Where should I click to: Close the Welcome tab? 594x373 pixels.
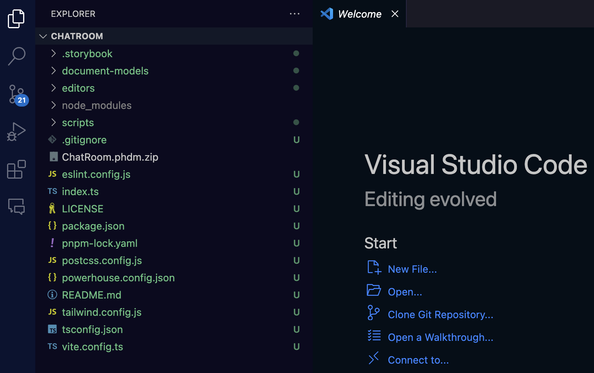395,14
